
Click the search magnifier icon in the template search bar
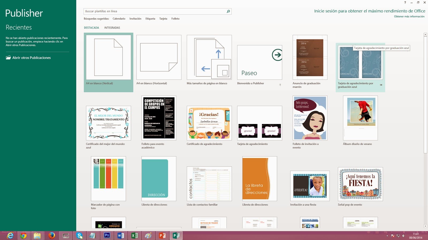pos(228,11)
